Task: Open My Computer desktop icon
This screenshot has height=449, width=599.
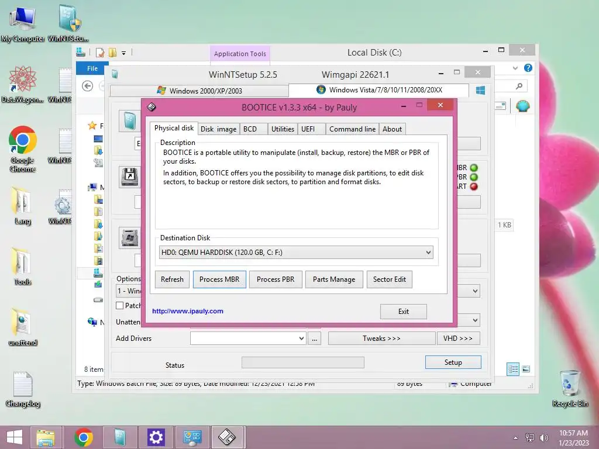Action: tap(23, 23)
